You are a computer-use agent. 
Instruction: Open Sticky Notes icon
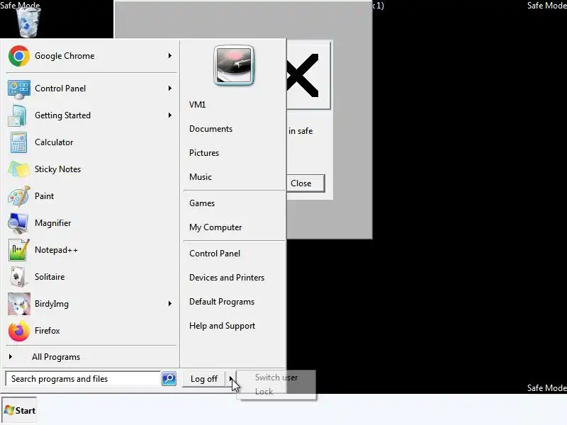coord(19,169)
